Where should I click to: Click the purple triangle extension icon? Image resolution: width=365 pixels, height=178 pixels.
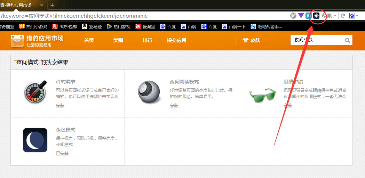click(x=301, y=16)
